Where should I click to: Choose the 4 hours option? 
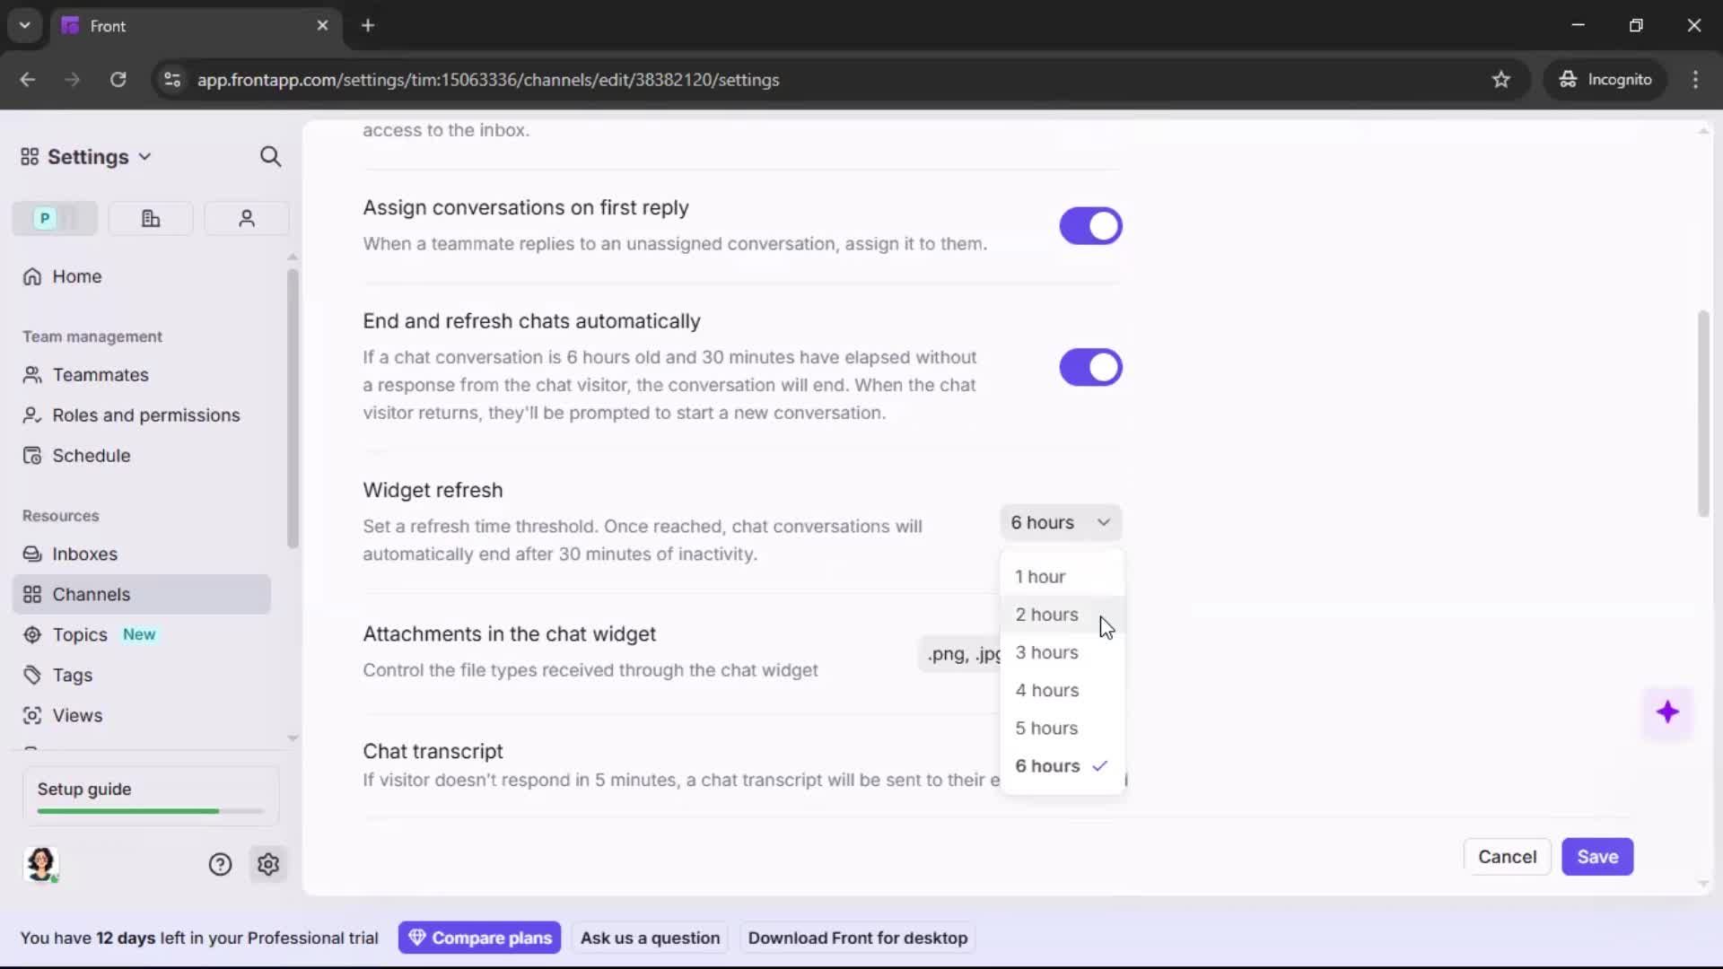(x=1046, y=690)
